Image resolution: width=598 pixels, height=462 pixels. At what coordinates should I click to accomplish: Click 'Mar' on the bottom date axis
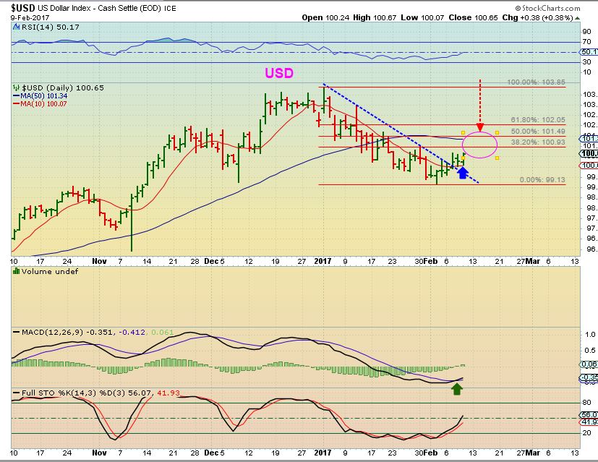pos(533,453)
